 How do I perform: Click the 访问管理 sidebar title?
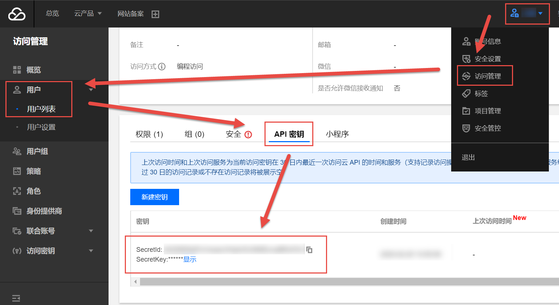30,41
